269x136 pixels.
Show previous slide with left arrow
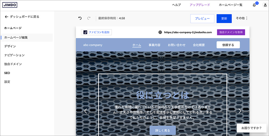[x=86, y=111]
